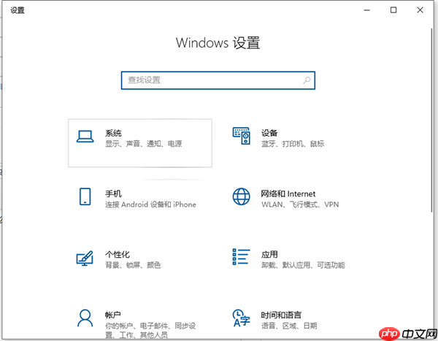Click the Windows 设置 heading
The image size is (438, 341).
pyautogui.click(x=218, y=43)
